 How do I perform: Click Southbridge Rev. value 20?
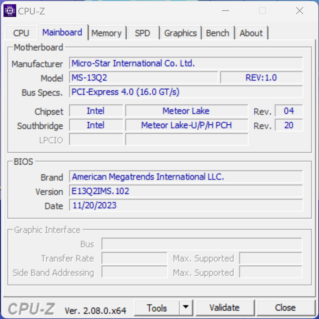coord(289,125)
